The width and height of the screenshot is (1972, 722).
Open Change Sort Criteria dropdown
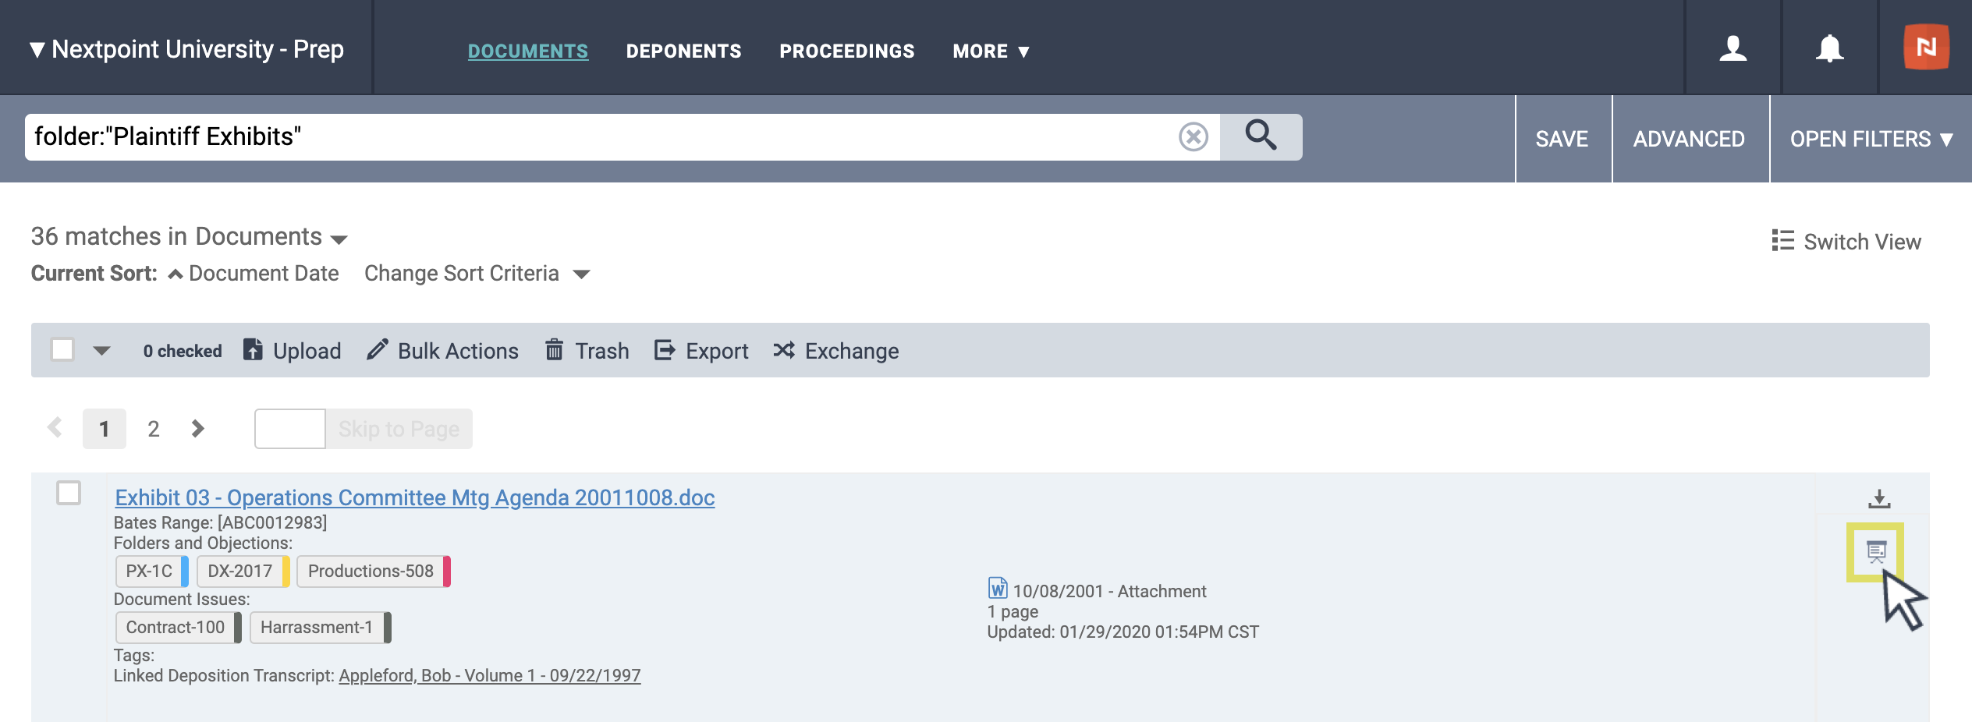click(x=477, y=274)
